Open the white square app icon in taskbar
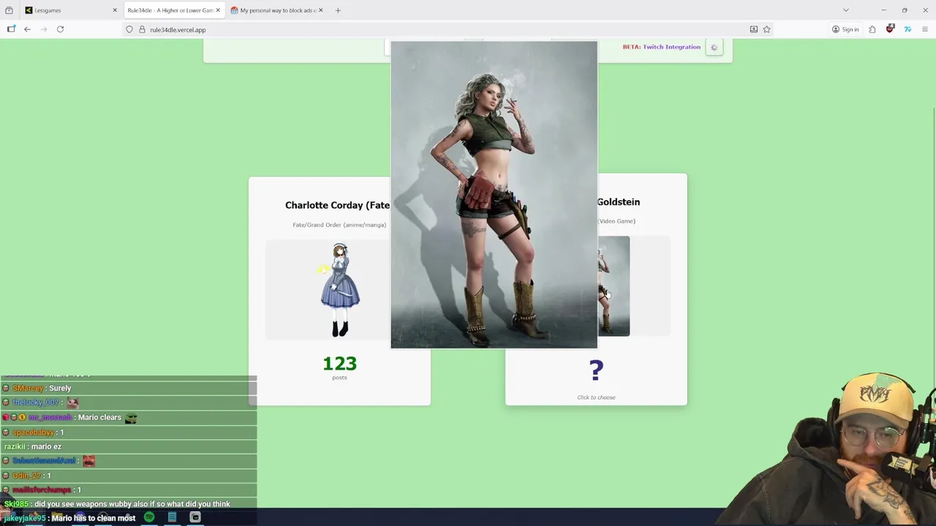936x526 pixels. pyautogui.click(x=195, y=517)
